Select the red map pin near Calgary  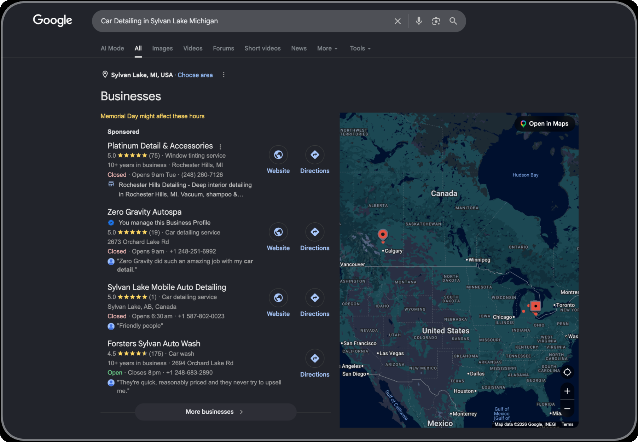click(383, 235)
